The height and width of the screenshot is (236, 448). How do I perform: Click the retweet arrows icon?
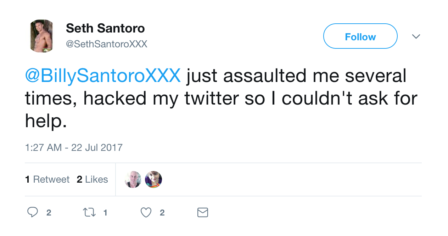89,212
